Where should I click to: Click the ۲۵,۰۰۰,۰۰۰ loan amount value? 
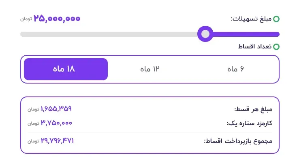pyautogui.click(x=57, y=19)
